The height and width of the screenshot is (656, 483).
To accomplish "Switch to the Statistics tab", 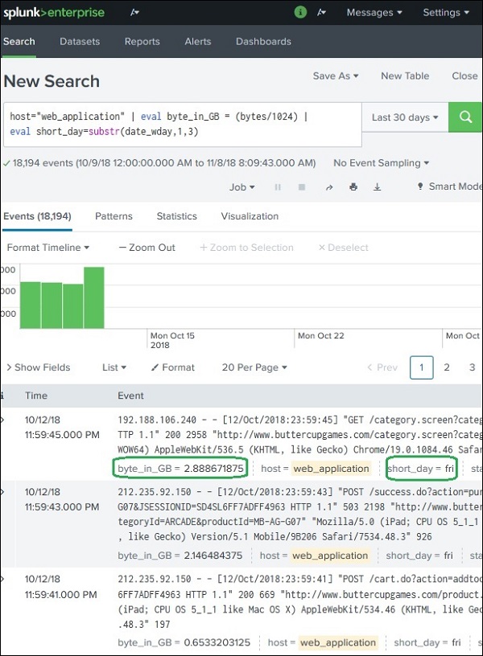I will coord(176,216).
